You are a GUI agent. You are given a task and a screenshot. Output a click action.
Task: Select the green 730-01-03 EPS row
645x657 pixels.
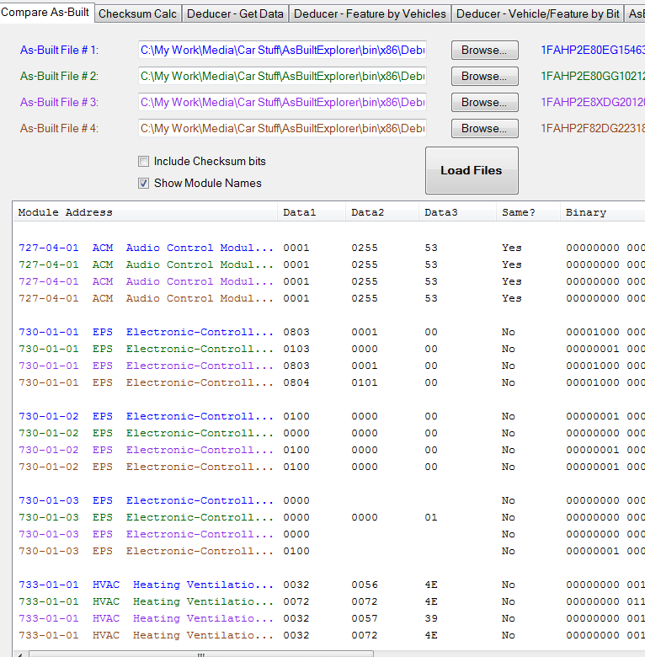pyautogui.click(x=331, y=517)
